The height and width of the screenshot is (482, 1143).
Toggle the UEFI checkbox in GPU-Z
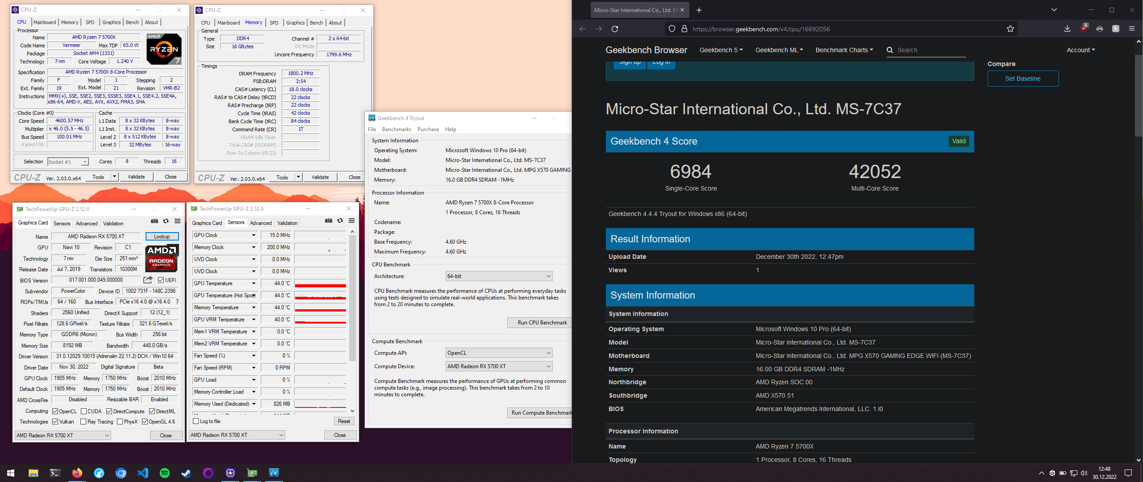pos(161,280)
